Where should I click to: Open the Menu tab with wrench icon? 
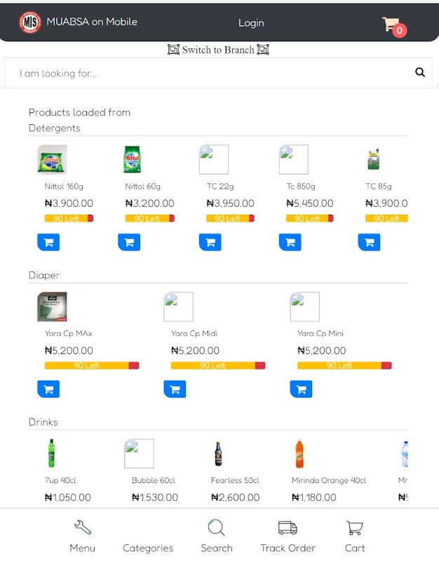[83, 536]
